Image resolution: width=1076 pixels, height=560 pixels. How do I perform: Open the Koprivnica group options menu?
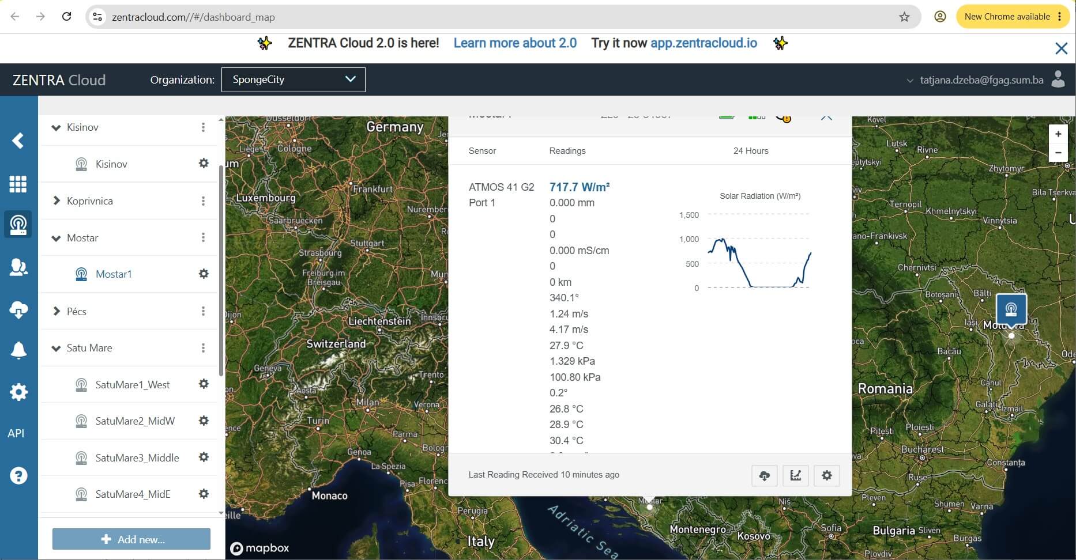click(x=203, y=201)
